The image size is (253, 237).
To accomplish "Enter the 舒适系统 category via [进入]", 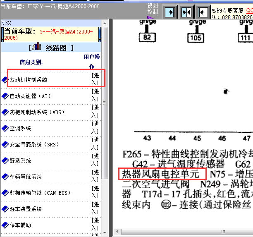I will point(95,160).
